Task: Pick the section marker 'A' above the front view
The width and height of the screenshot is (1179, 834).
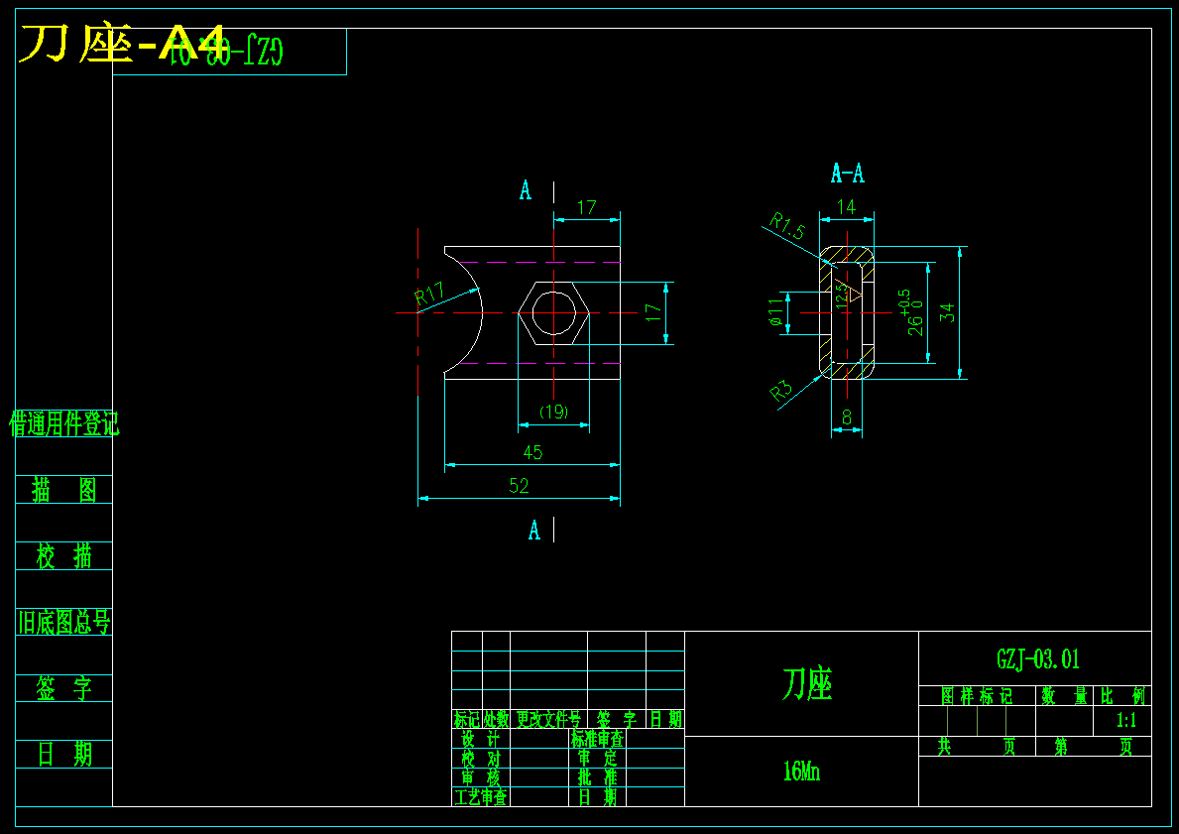Action: 526,189
